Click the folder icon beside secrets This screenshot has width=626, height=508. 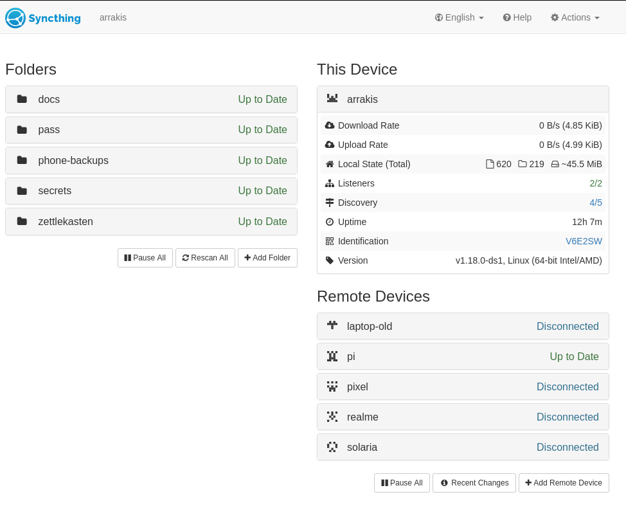click(22, 191)
